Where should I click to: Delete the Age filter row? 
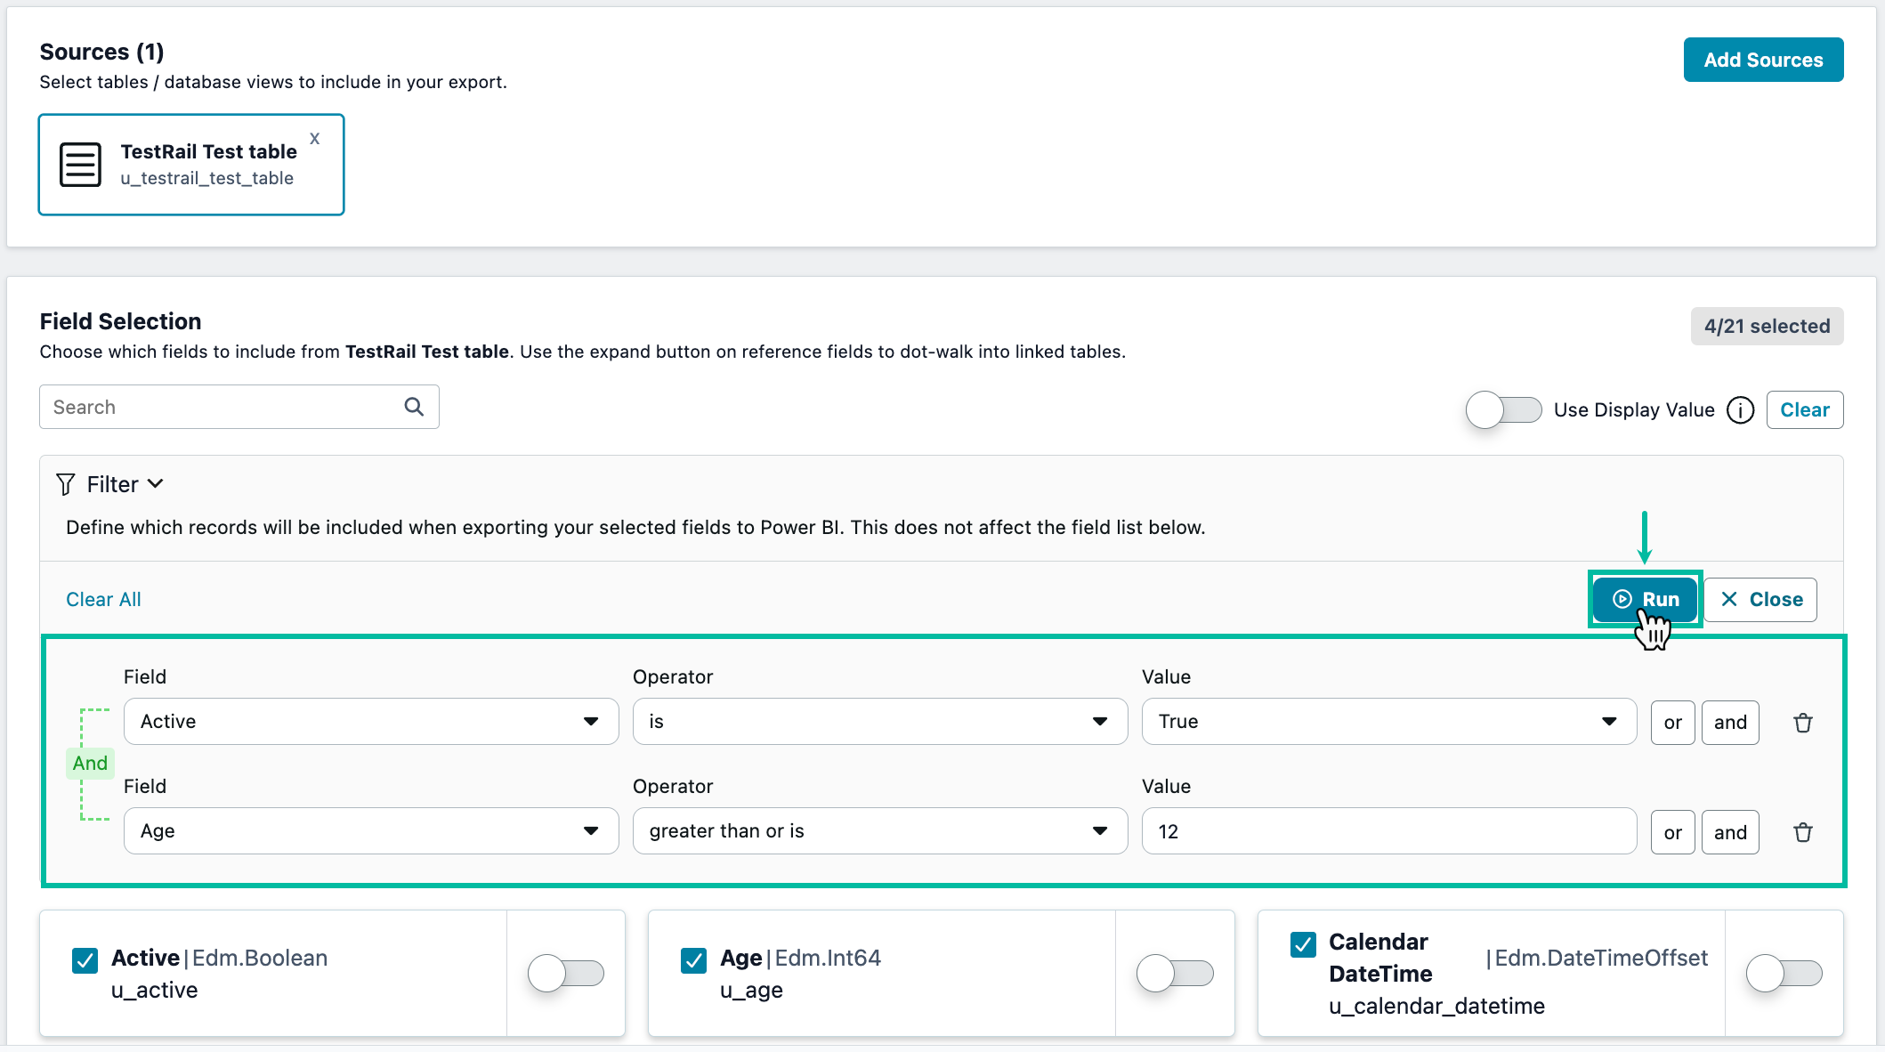coord(1803,832)
